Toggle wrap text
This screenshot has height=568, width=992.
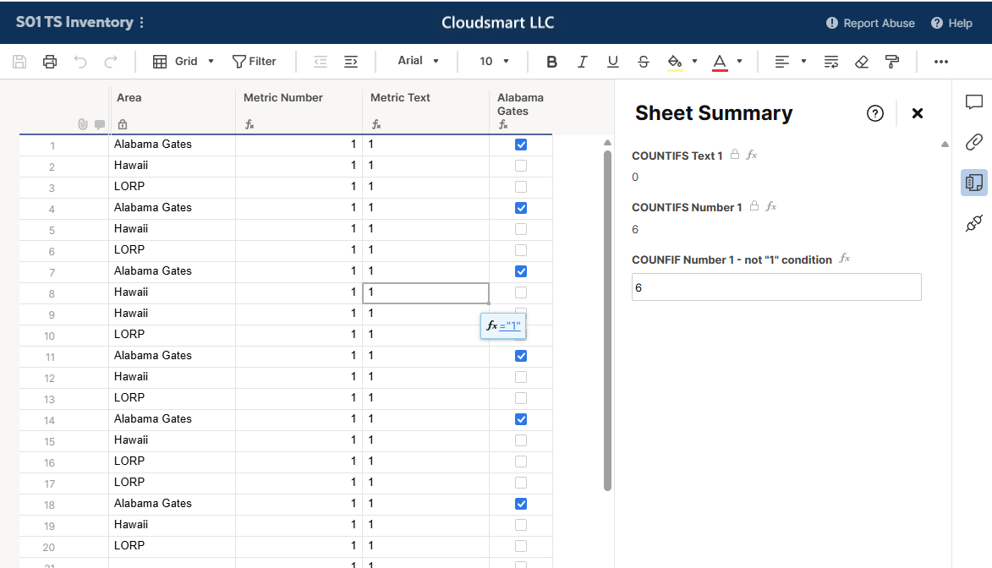830,62
